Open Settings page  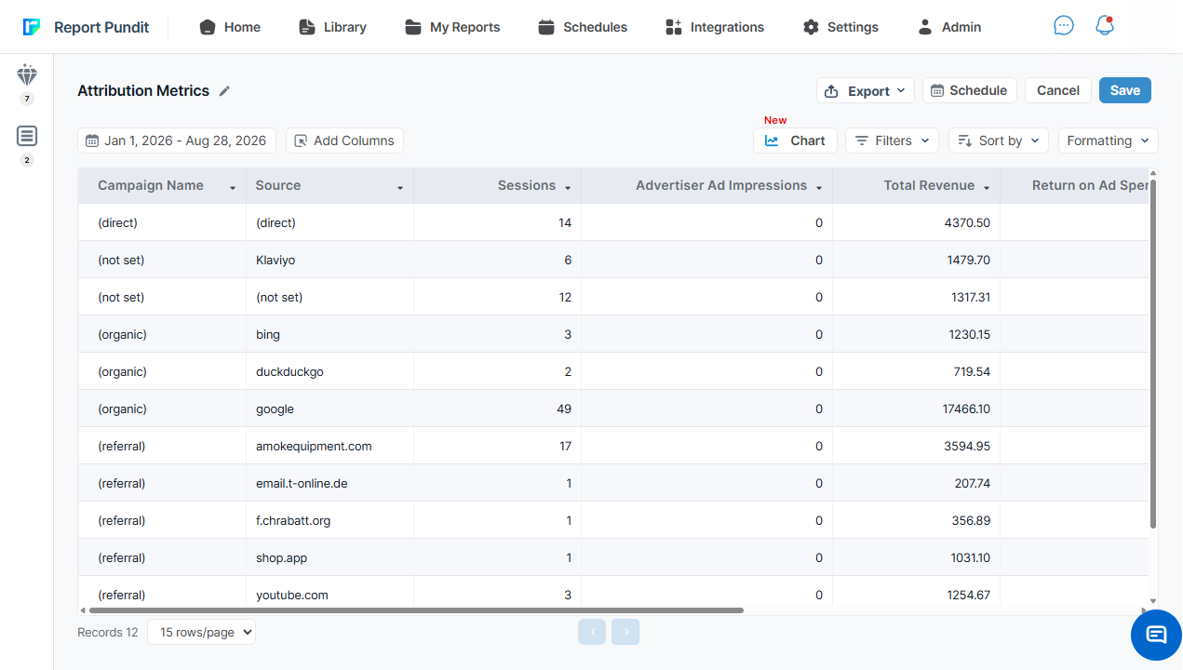840,27
